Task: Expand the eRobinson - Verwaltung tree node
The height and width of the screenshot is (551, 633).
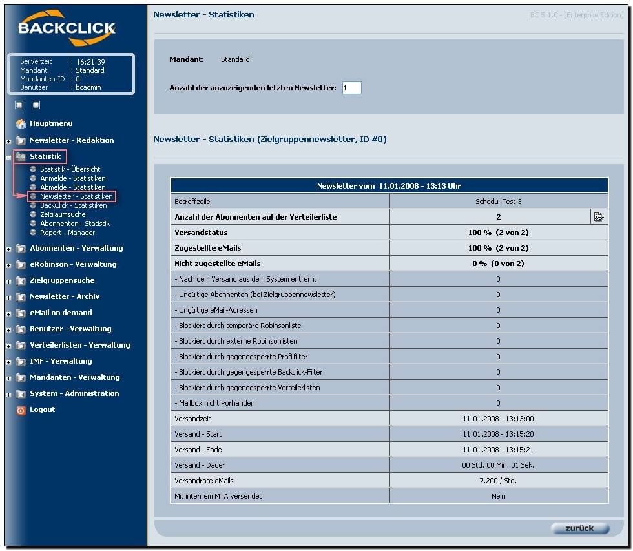Action: tap(9, 265)
